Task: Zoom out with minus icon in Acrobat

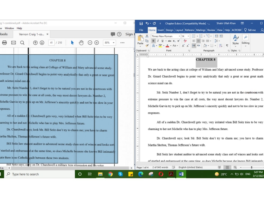Action: (90, 43)
